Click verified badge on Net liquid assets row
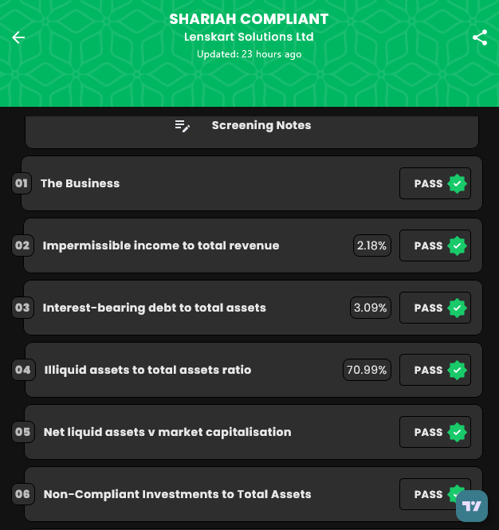Viewport: 499px width, 530px height. pos(457,433)
